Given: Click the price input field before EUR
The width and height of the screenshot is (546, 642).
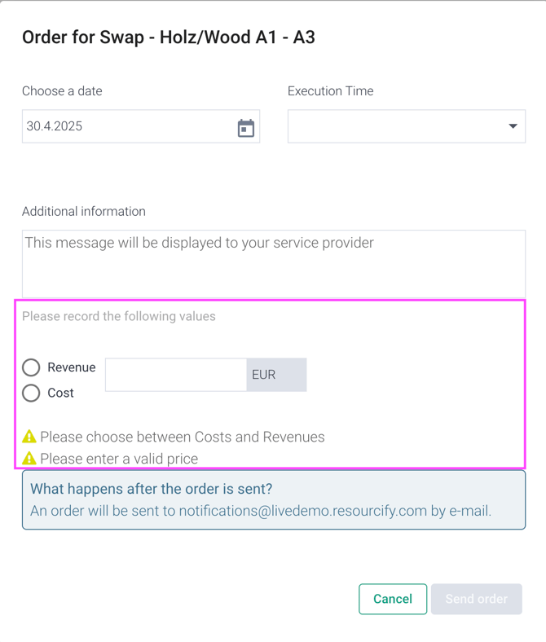Looking at the screenshot, I should coord(176,375).
